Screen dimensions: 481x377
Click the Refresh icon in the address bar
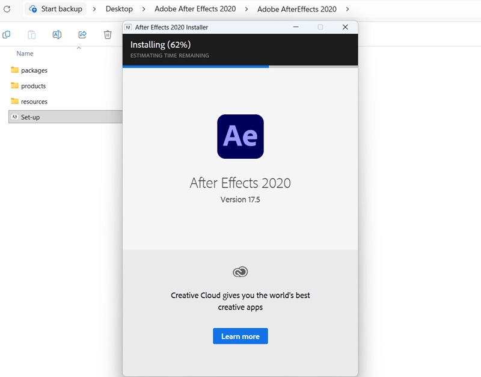6,9
